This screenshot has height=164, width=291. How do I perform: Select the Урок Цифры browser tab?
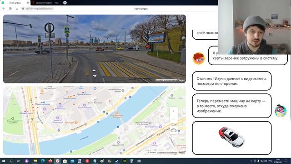pos(15,3)
